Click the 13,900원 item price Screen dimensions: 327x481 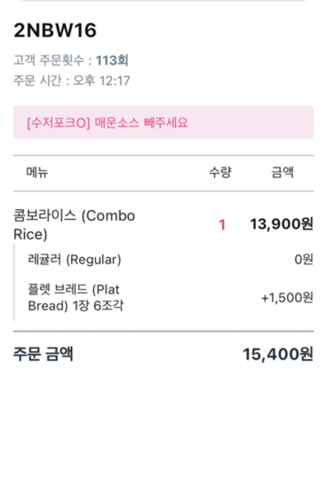pyautogui.click(x=281, y=224)
